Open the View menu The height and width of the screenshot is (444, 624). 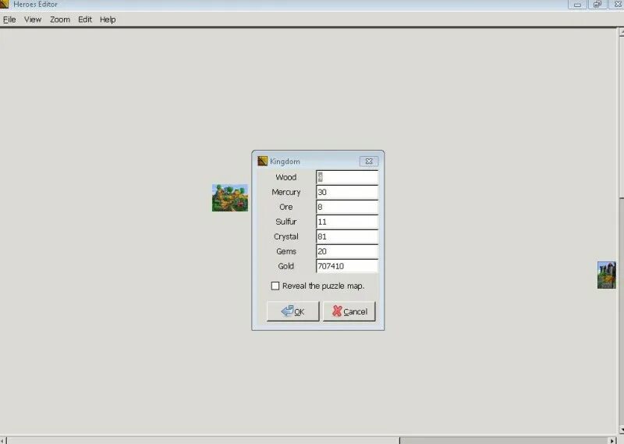[33, 20]
